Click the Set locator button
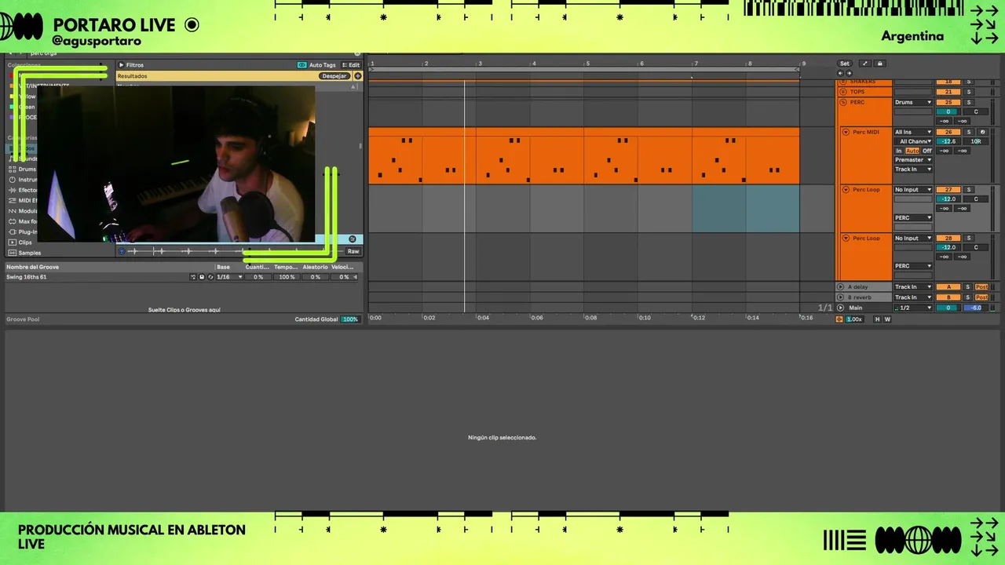 click(x=845, y=64)
